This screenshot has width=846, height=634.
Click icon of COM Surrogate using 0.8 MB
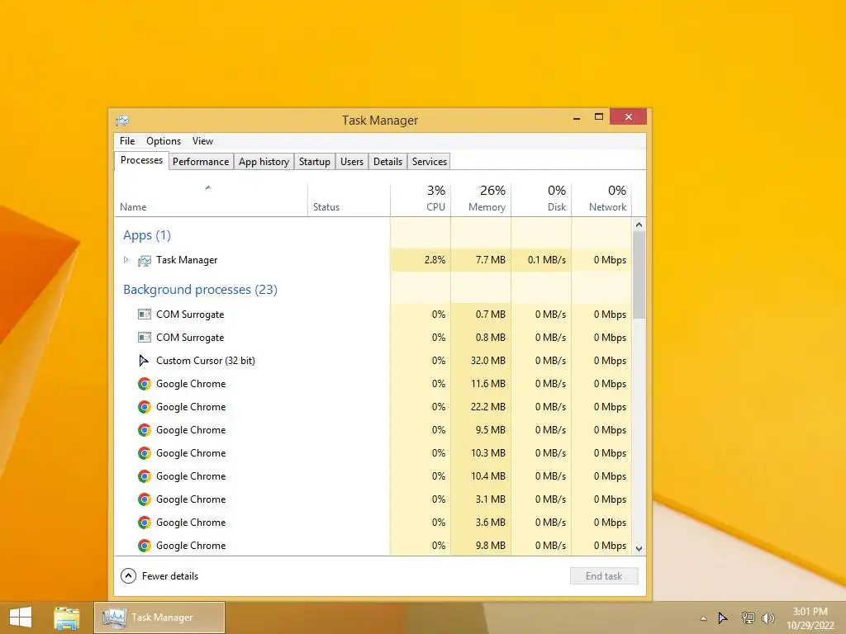144,338
